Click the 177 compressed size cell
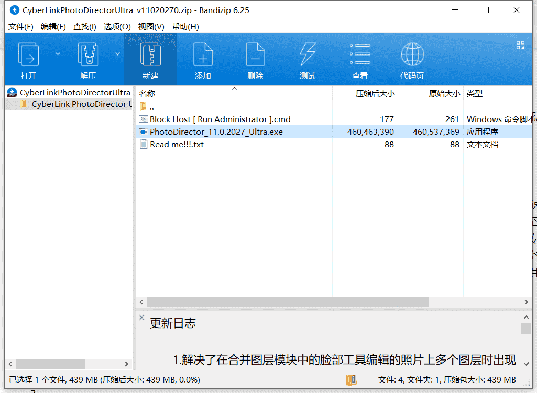 (x=387, y=119)
